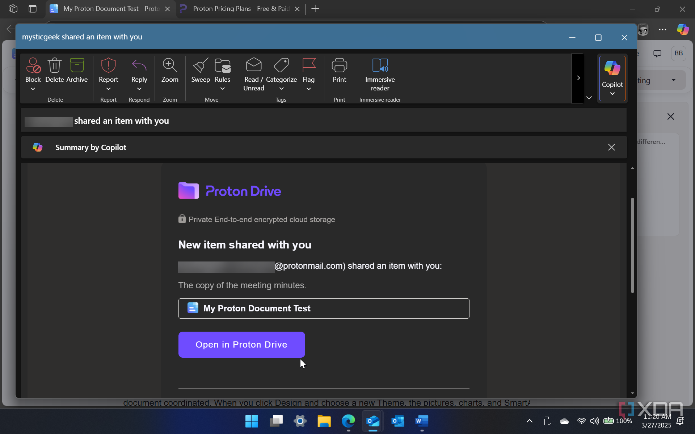
Task: Toggle the browser vertical tabs icon
Action: [x=33, y=9]
